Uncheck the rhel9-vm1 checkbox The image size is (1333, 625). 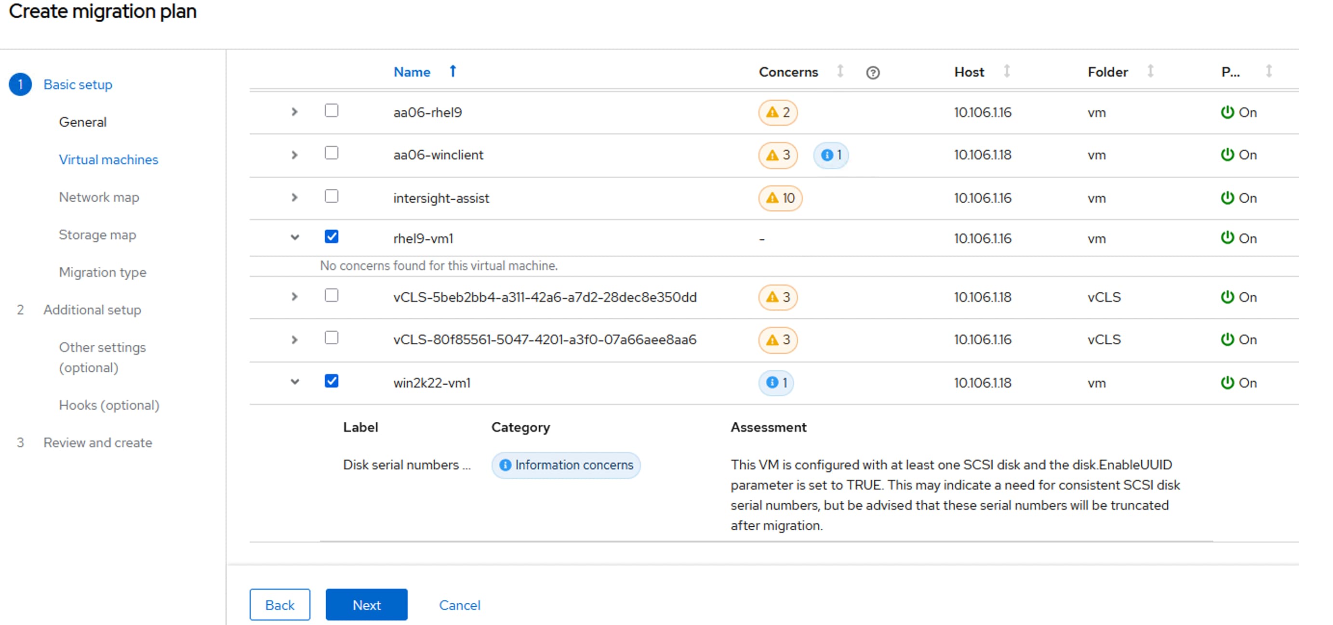tap(331, 237)
